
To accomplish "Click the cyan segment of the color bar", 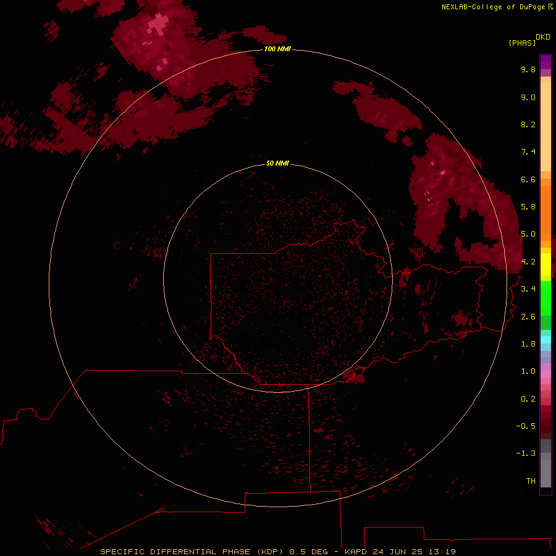I will pyautogui.click(x=545, y=340).
